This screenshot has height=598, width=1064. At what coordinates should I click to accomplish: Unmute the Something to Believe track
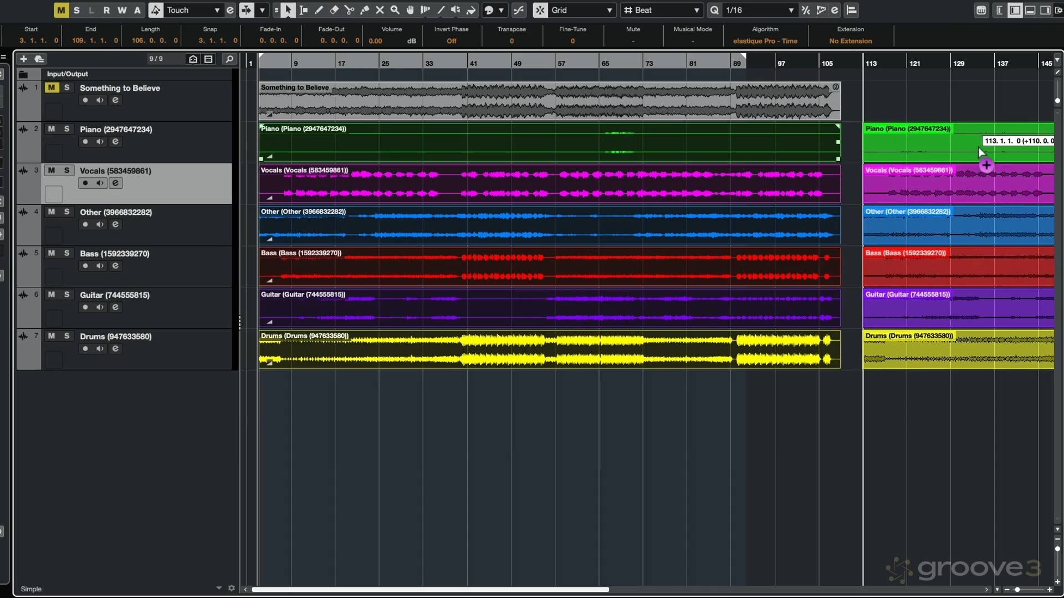pos(52,87)
